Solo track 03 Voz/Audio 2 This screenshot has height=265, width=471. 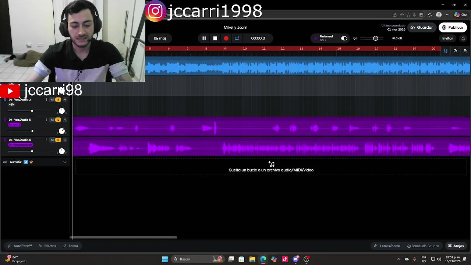coord(58,100)
